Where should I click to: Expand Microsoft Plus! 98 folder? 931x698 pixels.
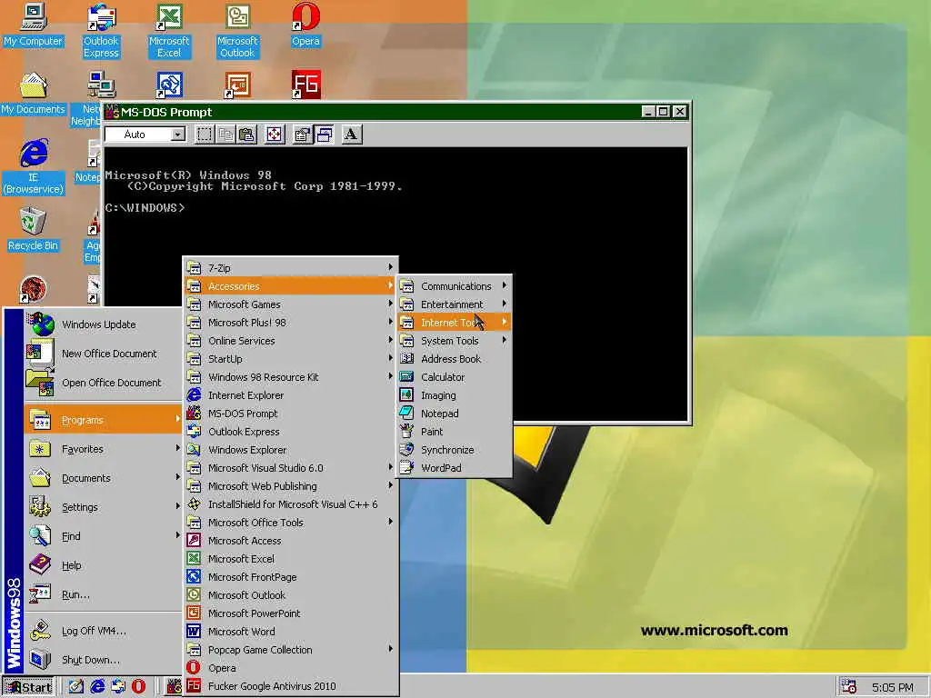pos(290,323)
